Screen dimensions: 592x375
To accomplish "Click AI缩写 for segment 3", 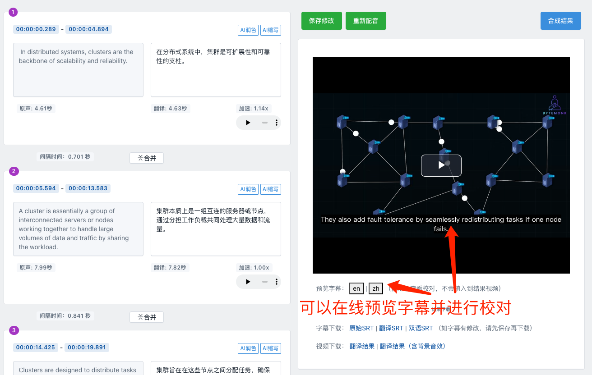I will [x=271, y=348].
